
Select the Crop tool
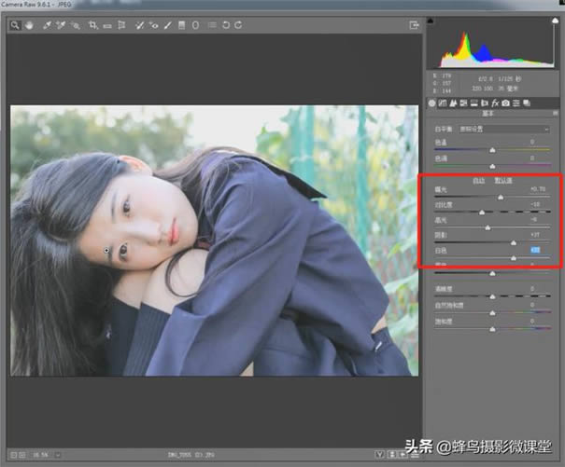[x=92, y=25]
